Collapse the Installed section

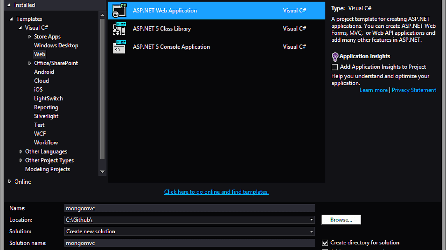[x=9, y=5]
